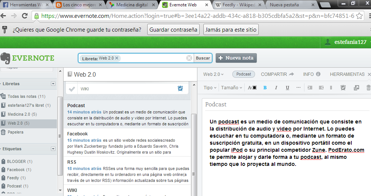Open the COMPARTIR share option
This screenshot has width=371, height=196.
pos(277,74)
